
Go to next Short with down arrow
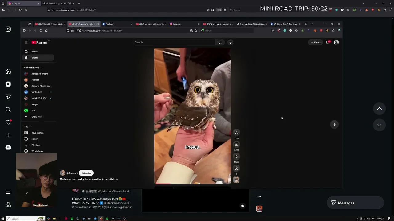point(334,124)
